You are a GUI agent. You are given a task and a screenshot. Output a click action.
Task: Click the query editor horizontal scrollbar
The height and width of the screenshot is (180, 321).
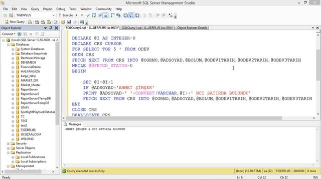[174, 118]
